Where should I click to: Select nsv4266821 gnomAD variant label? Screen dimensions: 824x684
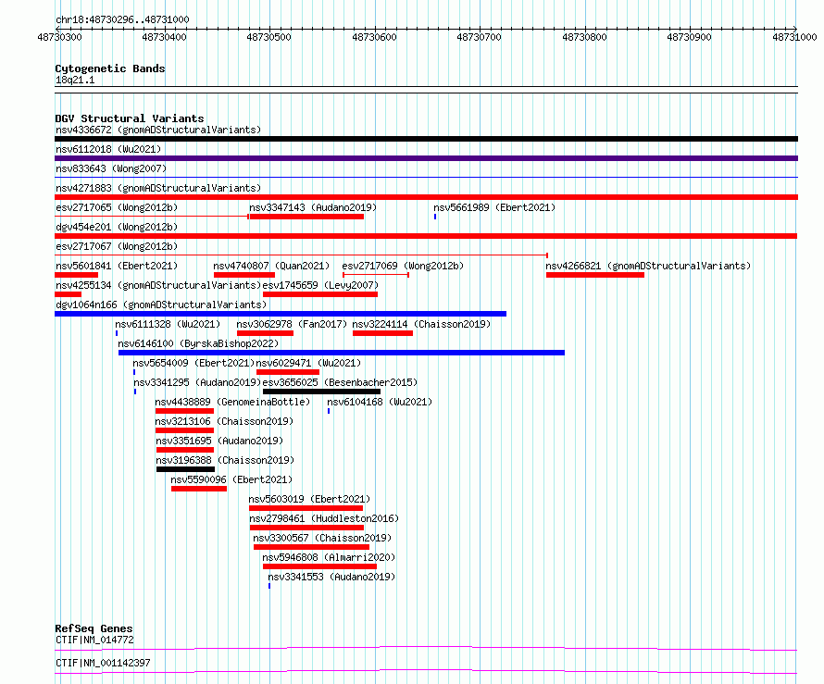(x=648, y=266)
